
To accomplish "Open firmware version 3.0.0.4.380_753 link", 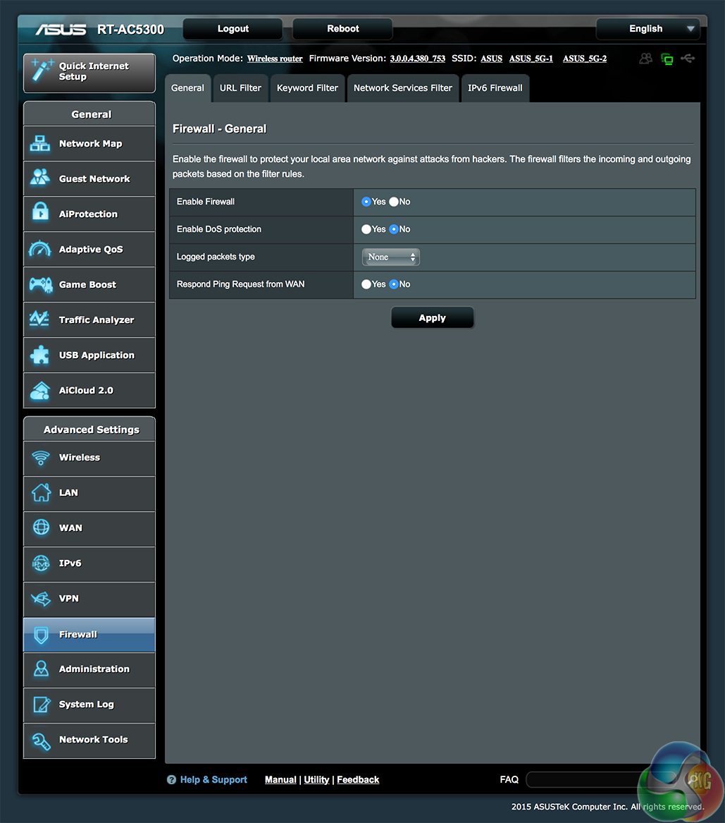I will [417, 59].
